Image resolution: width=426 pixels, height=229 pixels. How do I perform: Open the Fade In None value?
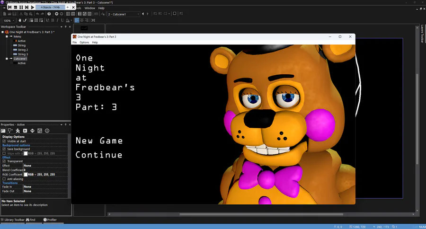[45, 187]
